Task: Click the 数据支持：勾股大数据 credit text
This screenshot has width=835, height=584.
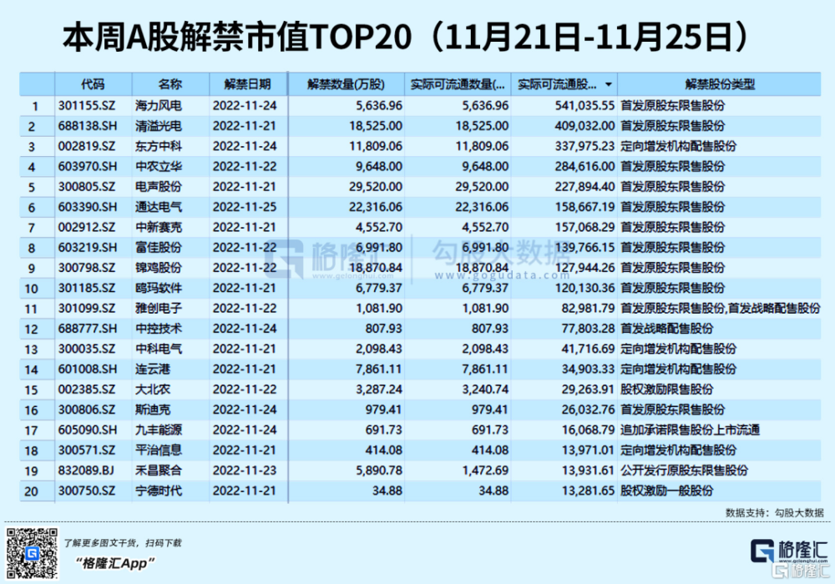Action: click(774, 512)
